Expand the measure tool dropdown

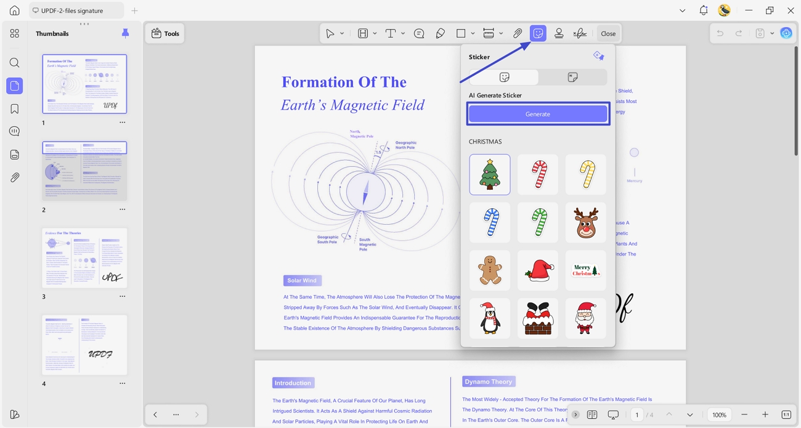[501, 33]
